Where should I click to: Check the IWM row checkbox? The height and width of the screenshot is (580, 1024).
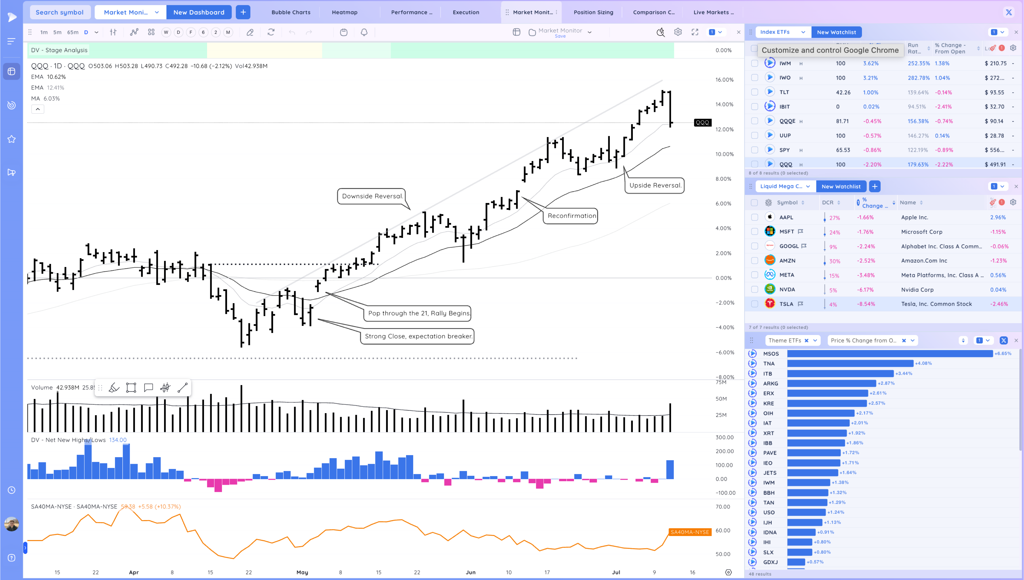pyautogui.click(x=754, y=63)
